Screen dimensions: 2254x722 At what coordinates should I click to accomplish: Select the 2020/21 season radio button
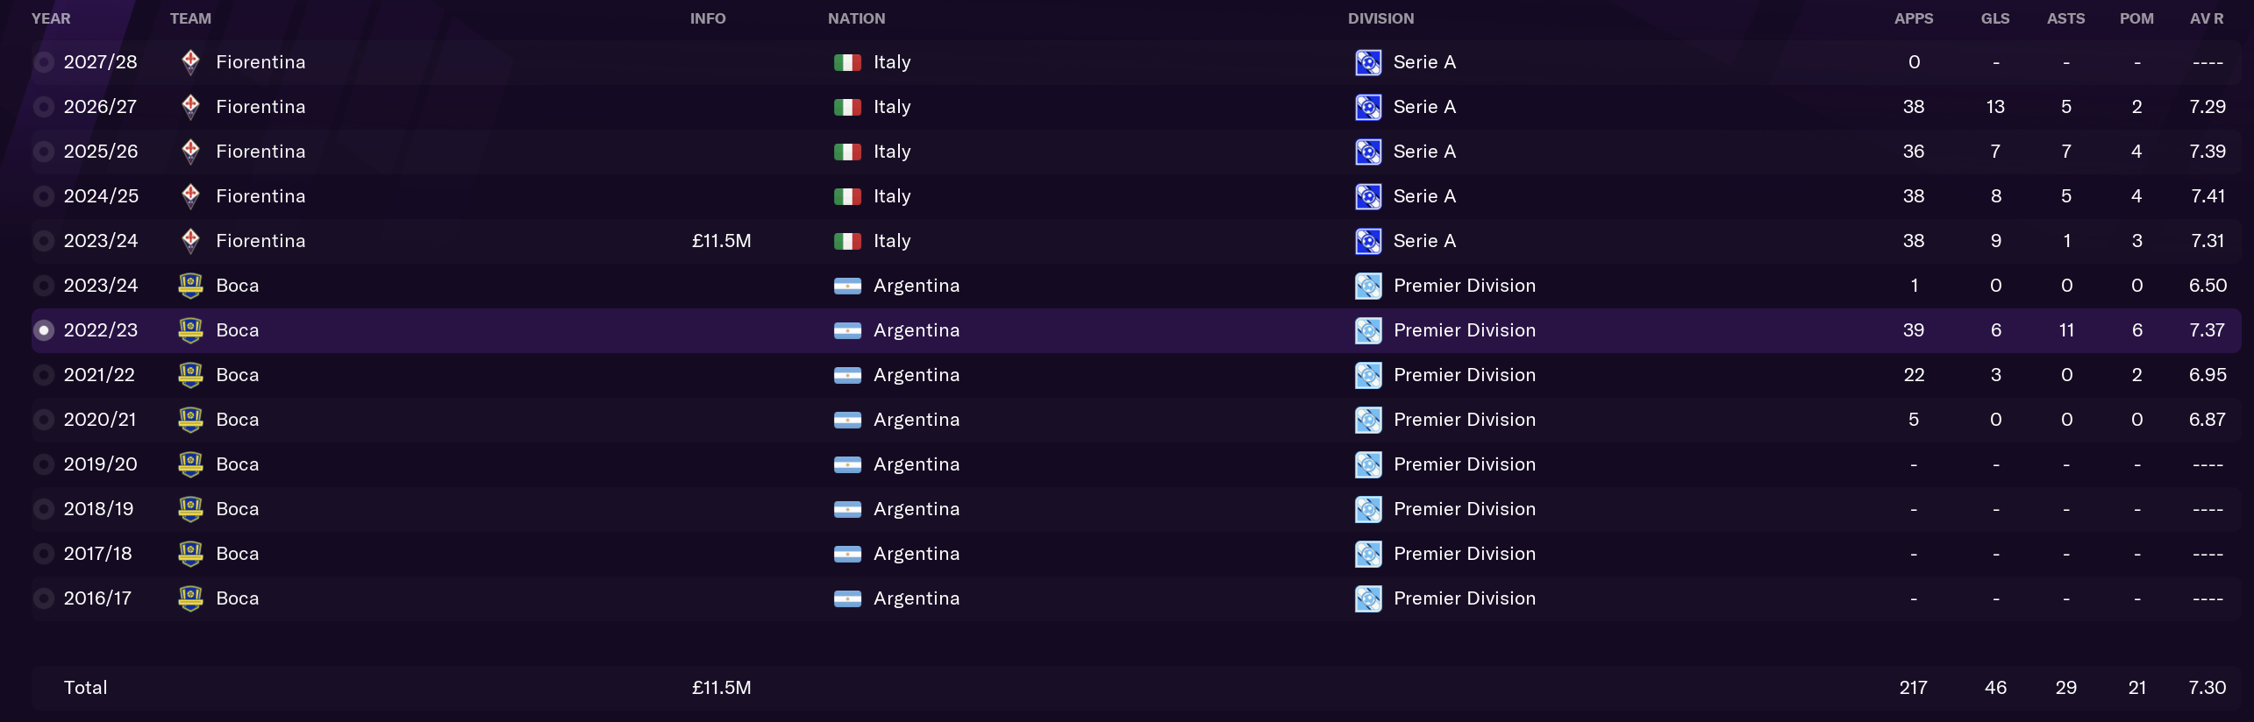click(43, 420)
